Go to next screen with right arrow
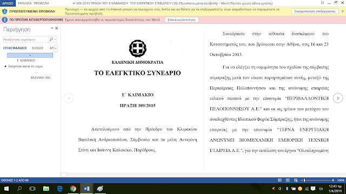 pos(338,98)
